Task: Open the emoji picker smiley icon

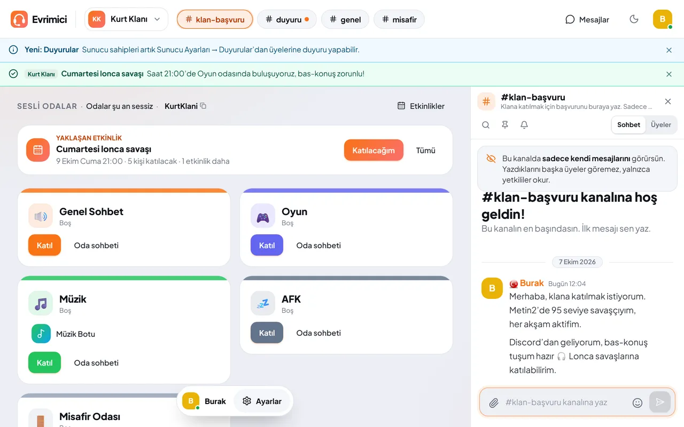Action: [x=638, y=402]
